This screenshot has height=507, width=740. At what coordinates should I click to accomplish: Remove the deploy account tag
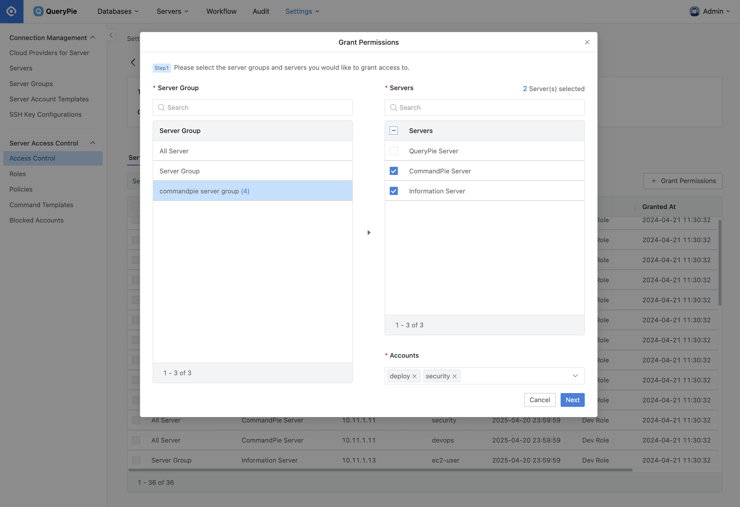coord(414,376)
